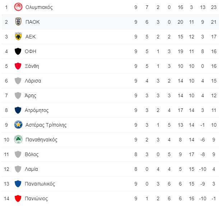219x206 pixels.
Task: Click the red Ξάνθη shield icon
Action: [18, 66]
